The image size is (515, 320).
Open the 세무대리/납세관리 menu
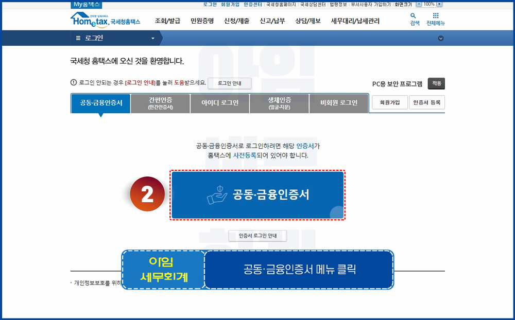pyautogui.click(x=355, y=21)
